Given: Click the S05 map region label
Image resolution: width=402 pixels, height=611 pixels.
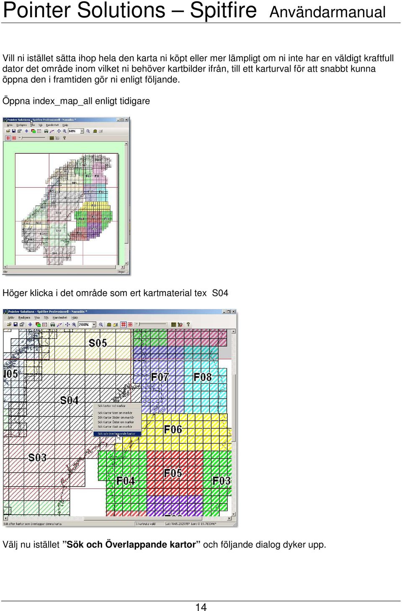Looking at the screenshot, I should [x=98, y=343].
